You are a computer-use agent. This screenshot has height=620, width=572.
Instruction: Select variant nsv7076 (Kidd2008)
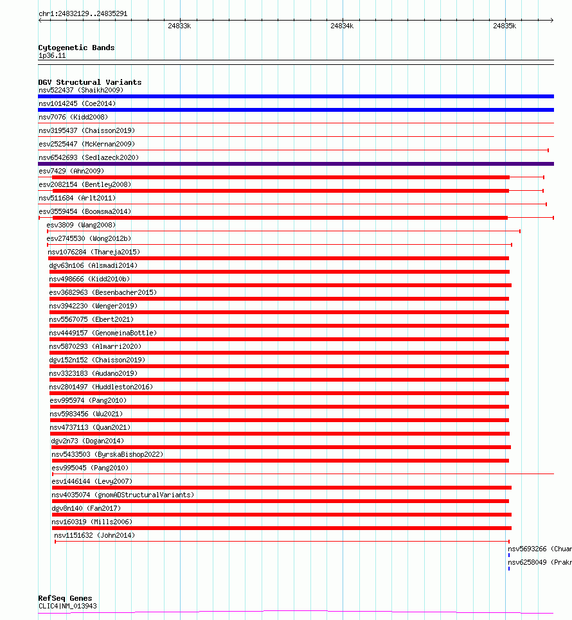click(x=73, y=117)
